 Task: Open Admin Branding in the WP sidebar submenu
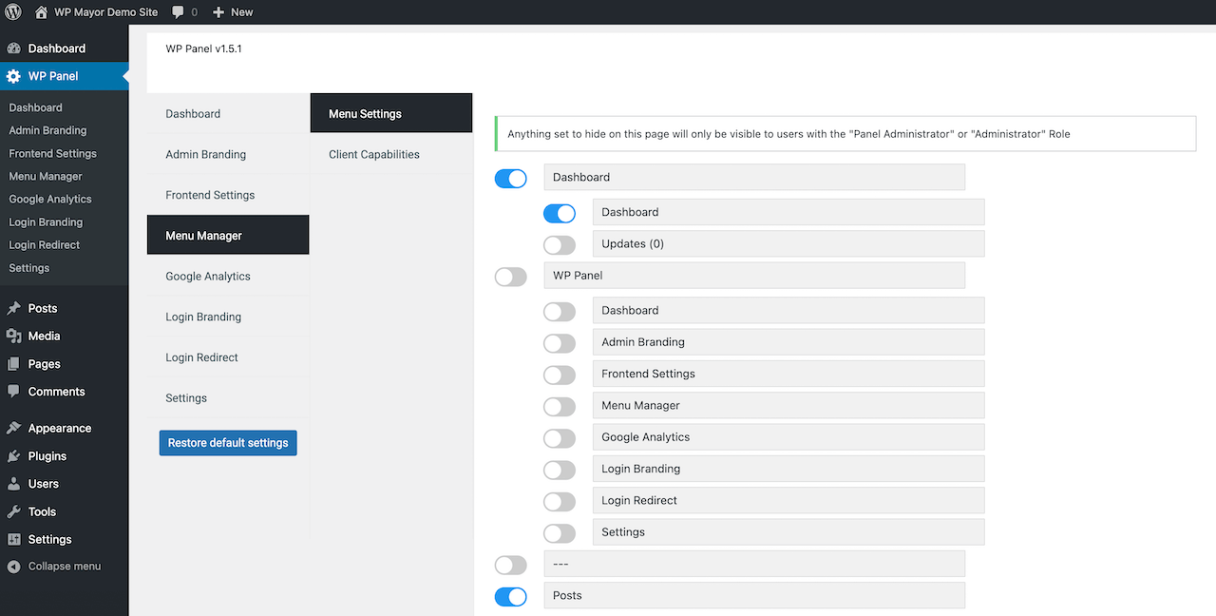47,130
